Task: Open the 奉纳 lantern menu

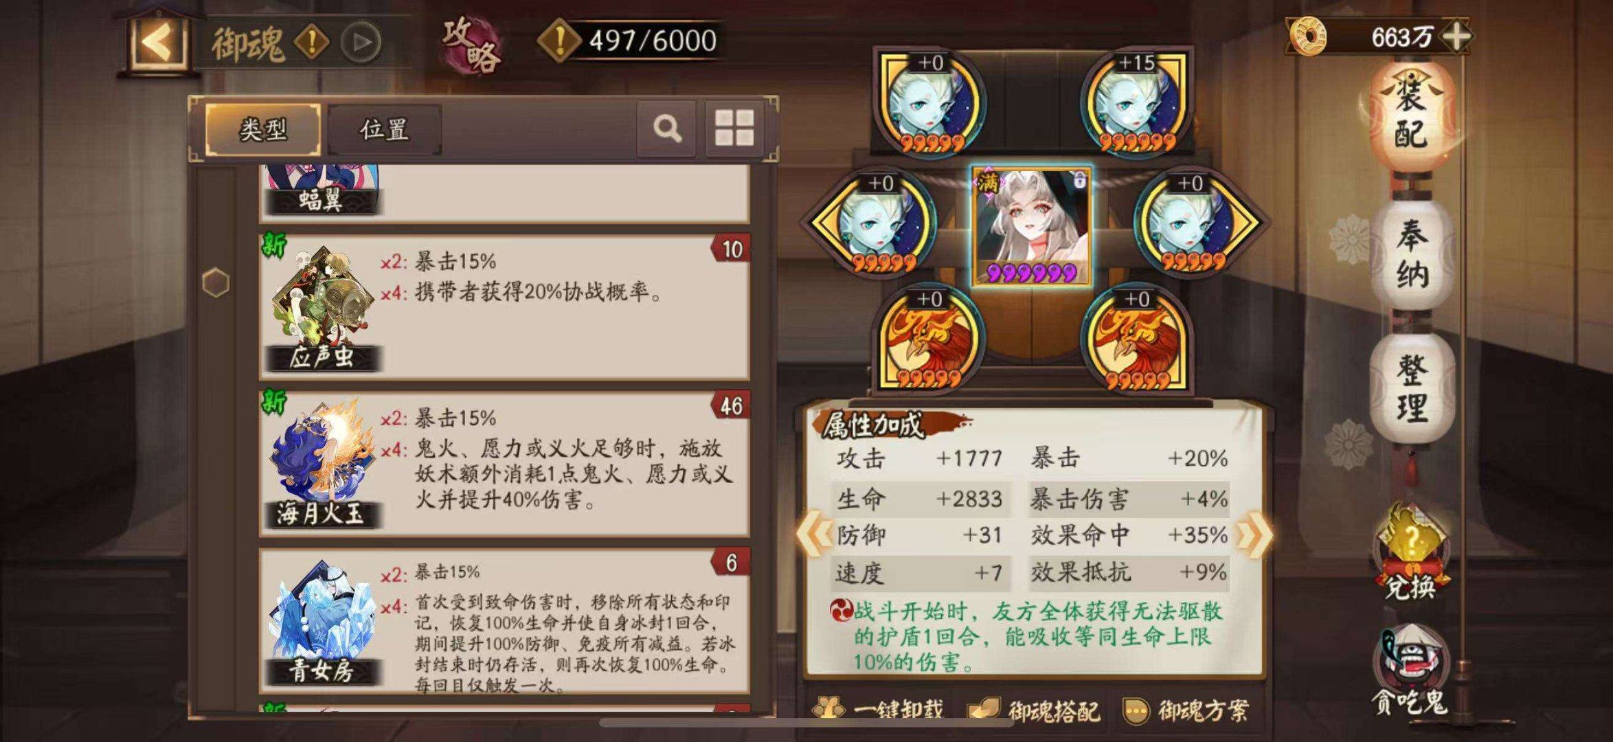Action: pyautogui.click(x=1411, y=254)
